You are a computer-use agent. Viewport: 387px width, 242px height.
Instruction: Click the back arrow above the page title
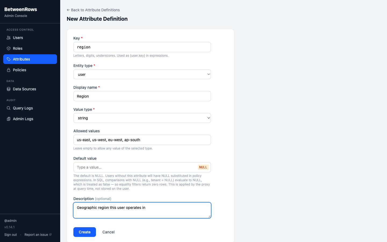click(x=68, y=10)
